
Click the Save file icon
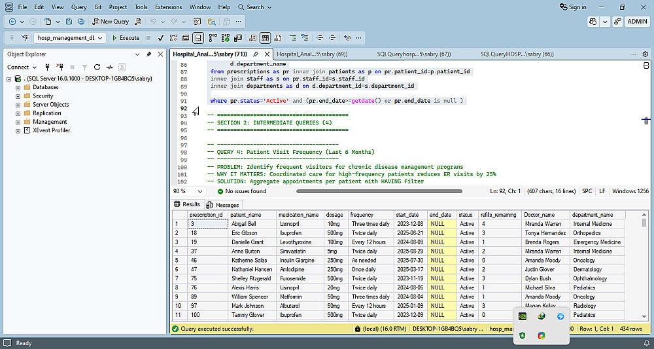70,22
